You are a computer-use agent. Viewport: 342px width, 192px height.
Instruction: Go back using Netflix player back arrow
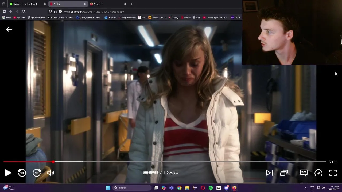click(x=9, y=29)
